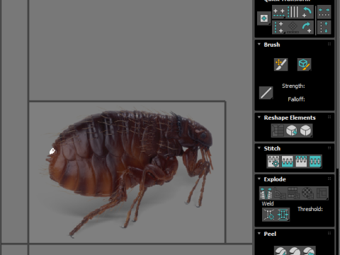Collapse the Stitch rollout
Viewport: 340px width, 255px height.
pos(259,148)
